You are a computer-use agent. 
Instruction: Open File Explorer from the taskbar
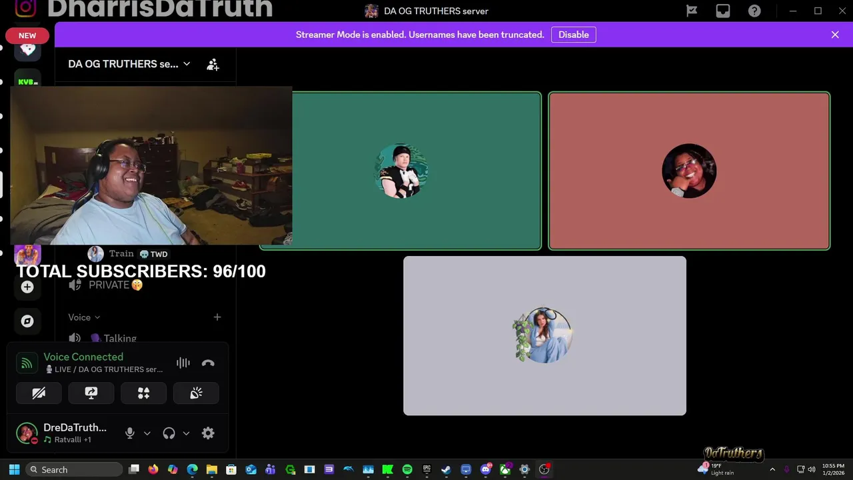point(212,469)
